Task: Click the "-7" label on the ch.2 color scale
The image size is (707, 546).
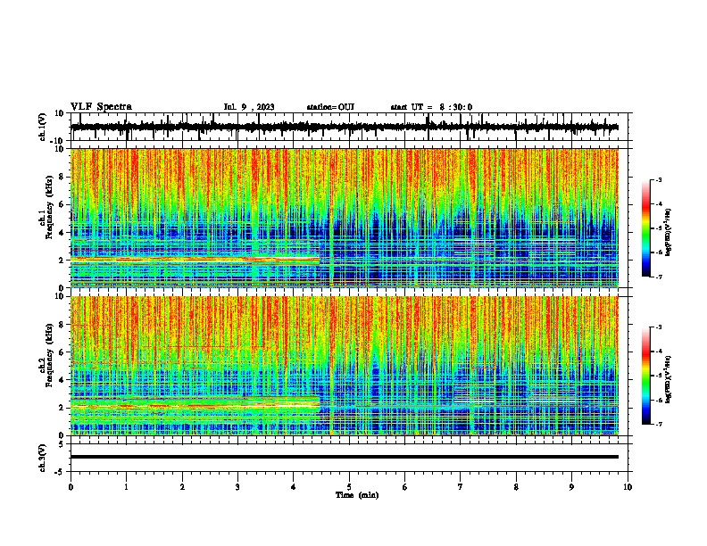Action: 659,424
